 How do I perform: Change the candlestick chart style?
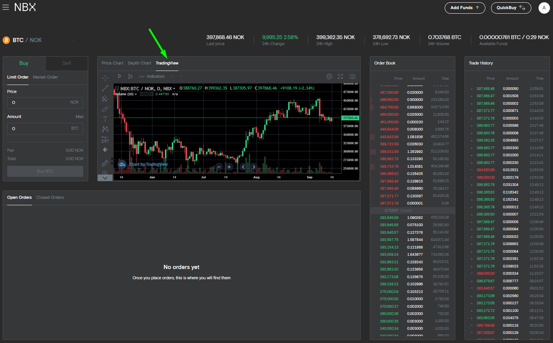(130, 76)
